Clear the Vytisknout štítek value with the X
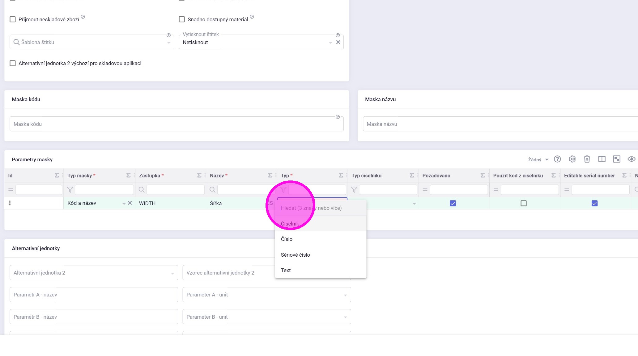The width and height of the screenshot is (638, 356). pyautogui.click(x=338, y=42)
